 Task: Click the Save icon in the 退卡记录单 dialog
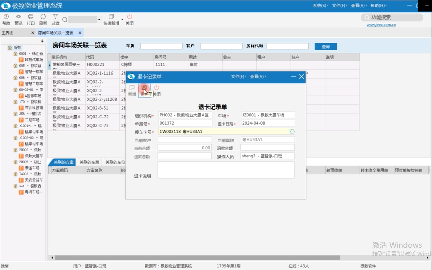pos(144,88)
